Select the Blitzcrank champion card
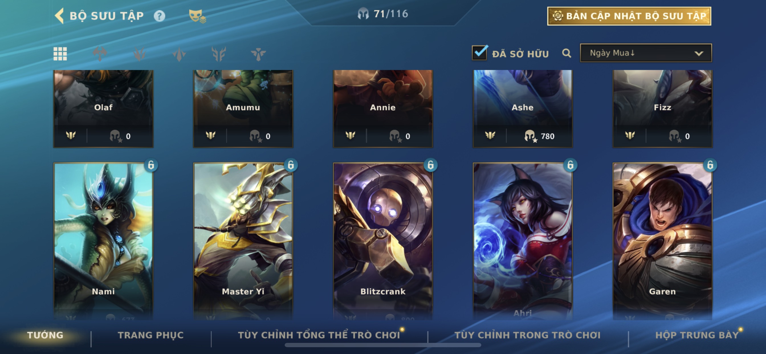This screenshot has height=354, width=766. tap(383, 241)
